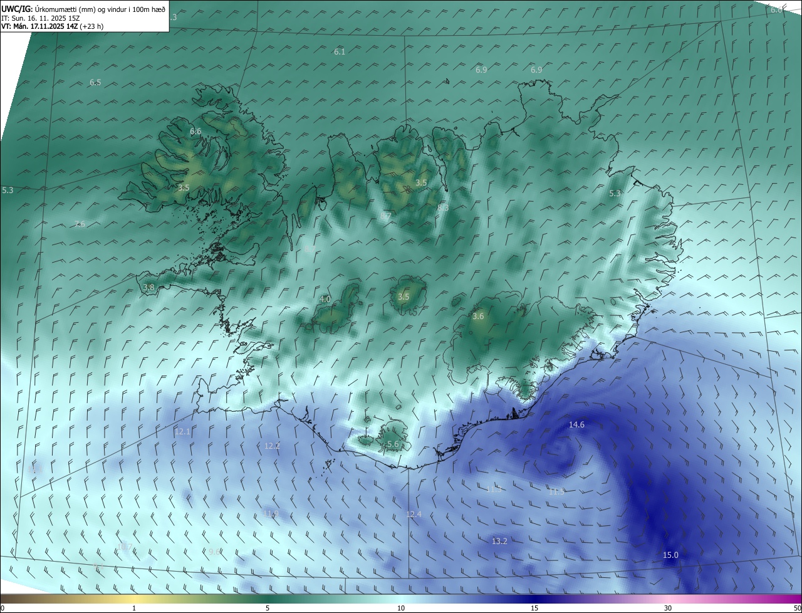Image resolution: width=802 pixels, height=613 pixels.
Task: Click the 30 tick on the color scale
Action: pos(668,608)
